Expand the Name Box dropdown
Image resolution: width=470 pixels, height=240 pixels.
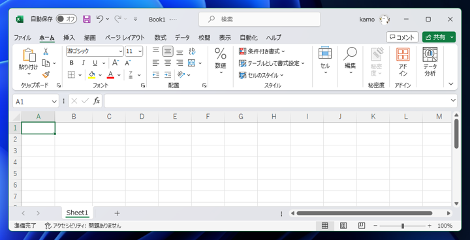coord(54,102)
